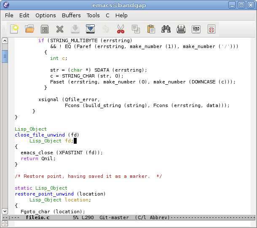The height and width of the screenshot is (228, 257).
Task: Open a file with the folder icon
Action: (29, 29)
